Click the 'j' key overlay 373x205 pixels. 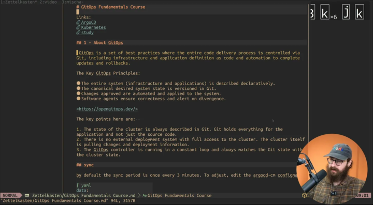point(346,12)
